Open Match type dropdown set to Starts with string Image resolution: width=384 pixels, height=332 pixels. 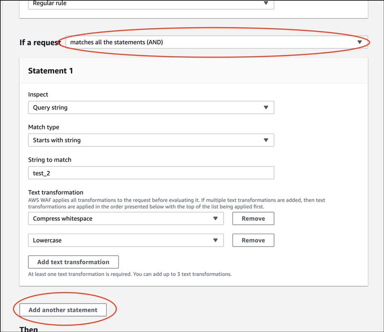coord(151,140)
